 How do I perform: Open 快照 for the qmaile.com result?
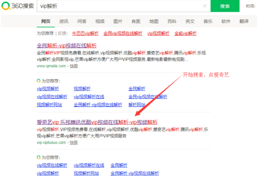(74, 66)
